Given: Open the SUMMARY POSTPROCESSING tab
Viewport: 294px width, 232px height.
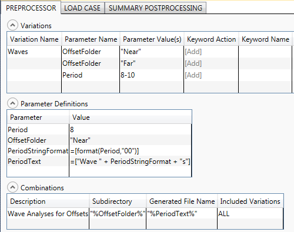Looking at the screenshot, I should [x=155, y=8].
